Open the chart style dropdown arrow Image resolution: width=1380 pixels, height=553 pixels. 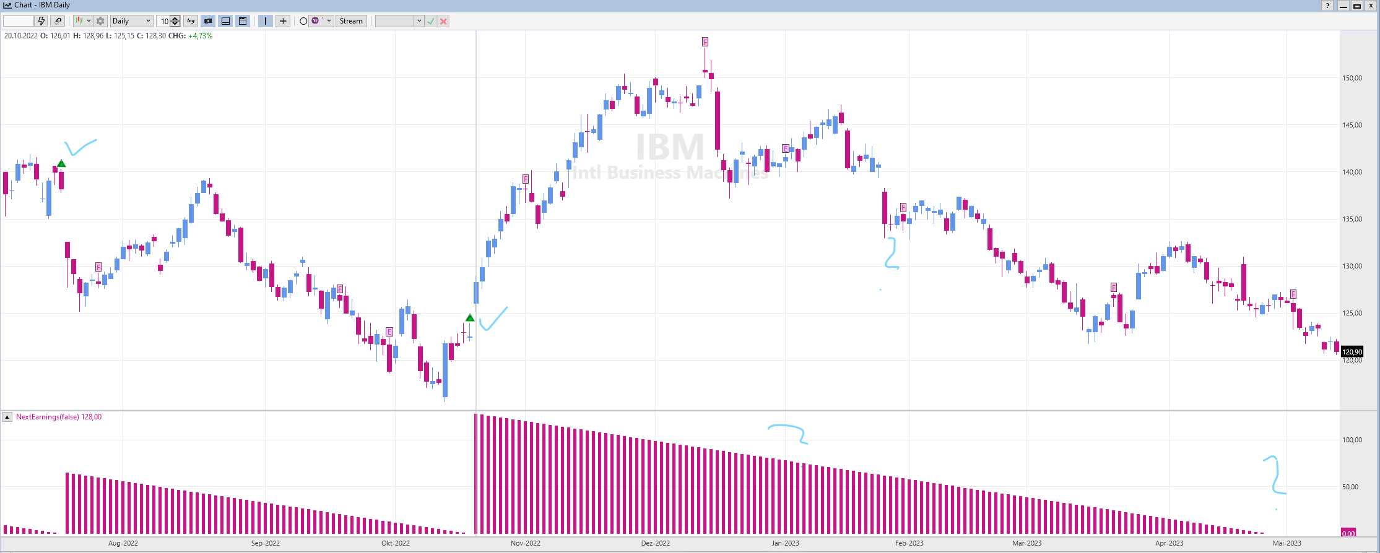pos(89,21)
